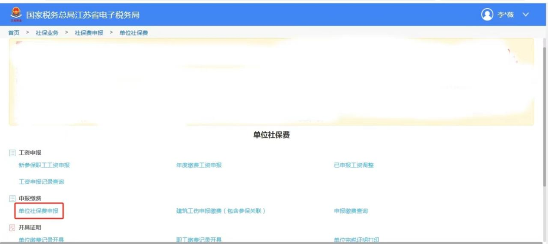Click the 工资申报 section heading
Screen dimensions: 548x244
[x=30, y=153]
